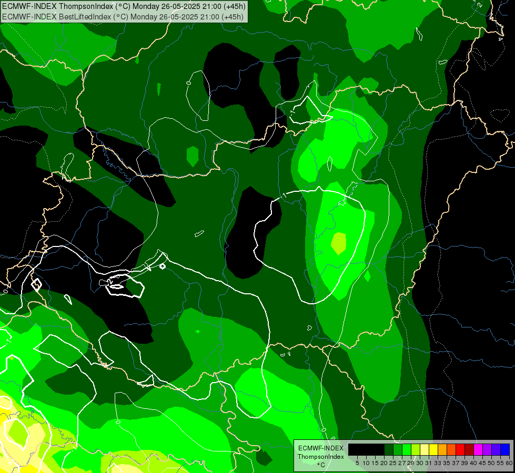
Task: Click the legend tick value 15
Action: [375, 463]
